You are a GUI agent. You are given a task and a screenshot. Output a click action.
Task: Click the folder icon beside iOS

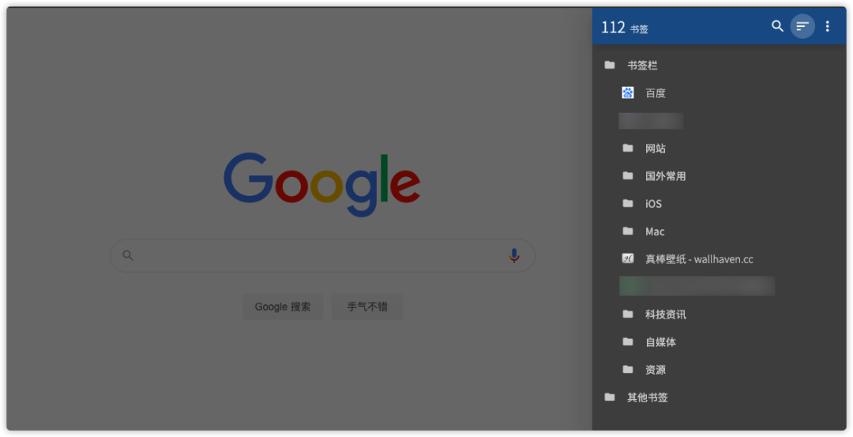(x=628, y=204)
